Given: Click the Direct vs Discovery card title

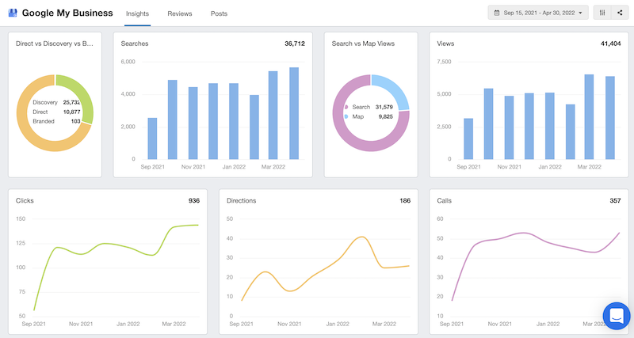Looking at the screenshot, I should (x=55, y=44).
